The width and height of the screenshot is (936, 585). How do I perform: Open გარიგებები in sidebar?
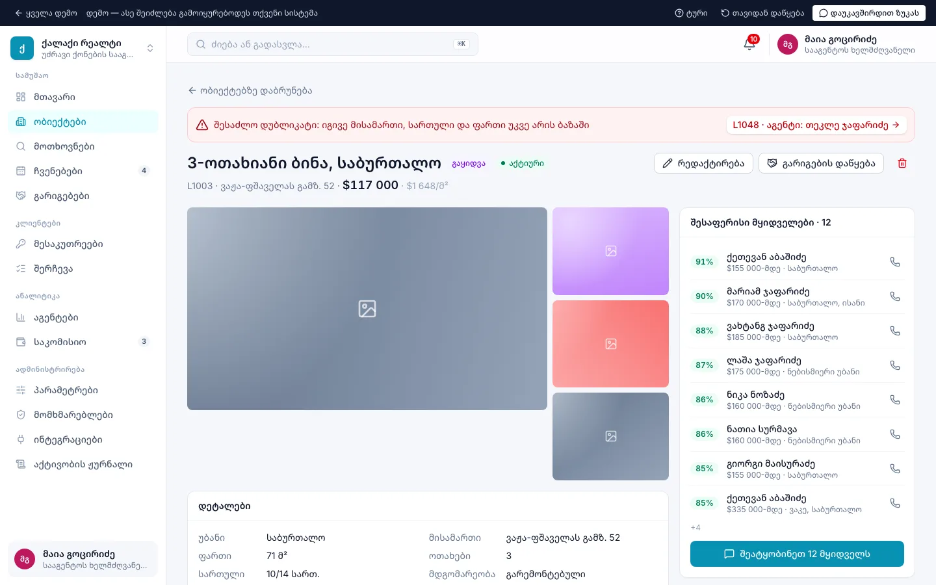click(83, 196)
